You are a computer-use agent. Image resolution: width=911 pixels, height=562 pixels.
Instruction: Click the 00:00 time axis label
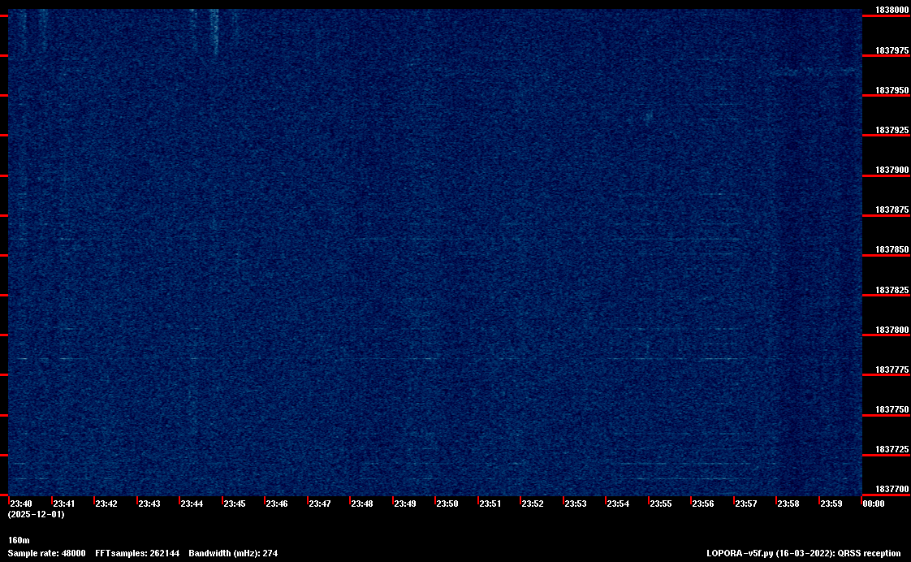coord(873,504)
